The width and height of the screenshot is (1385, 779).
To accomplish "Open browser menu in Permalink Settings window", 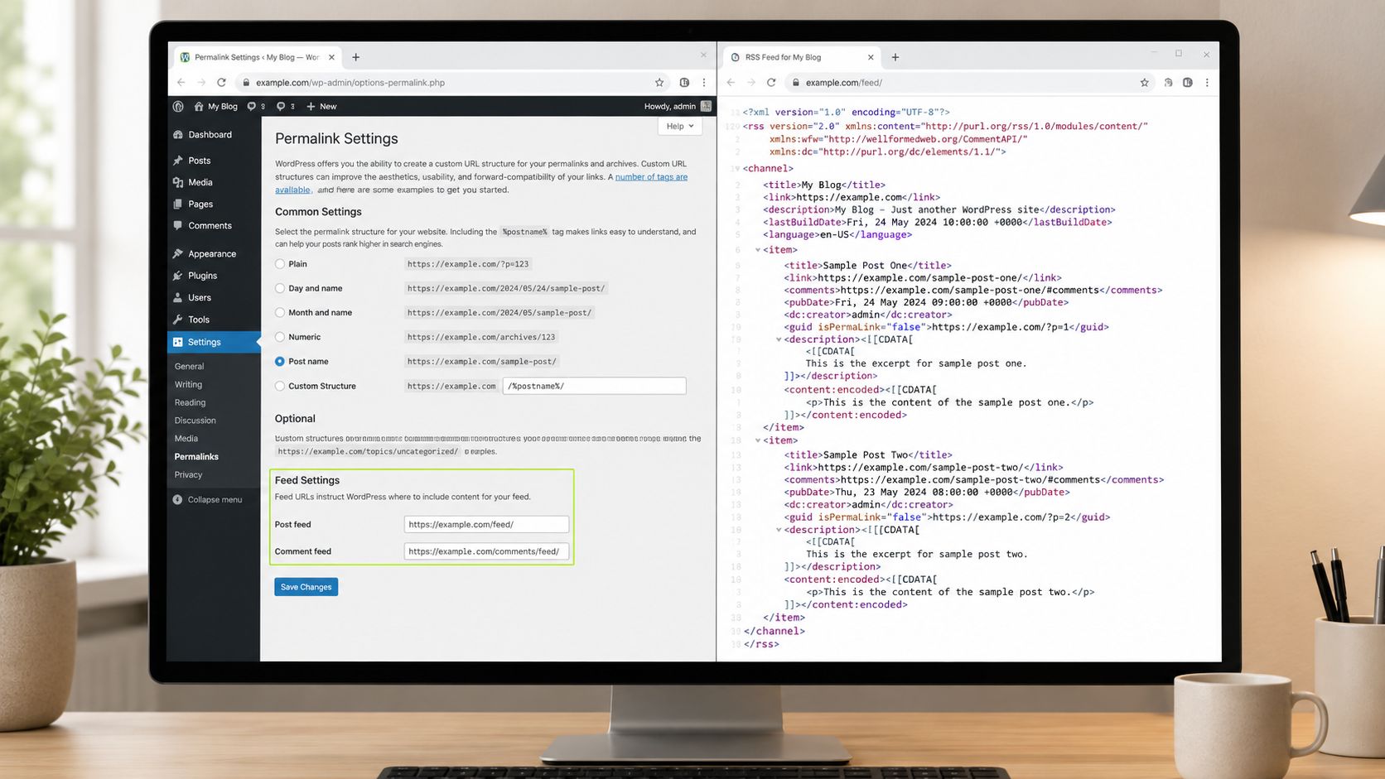I will point(704,82).
